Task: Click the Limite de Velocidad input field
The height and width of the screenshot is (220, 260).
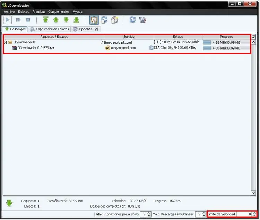Action: [244, 214]
